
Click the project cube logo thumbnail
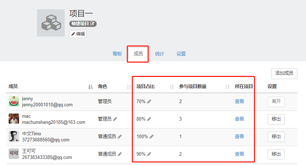coord(51,23)
